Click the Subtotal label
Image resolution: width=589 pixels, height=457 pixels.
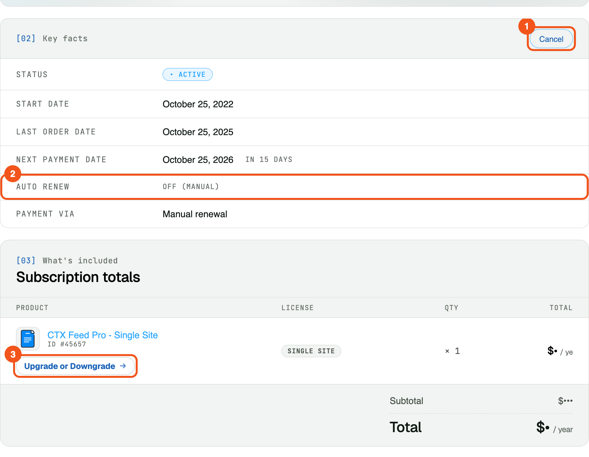pos(406,401)
